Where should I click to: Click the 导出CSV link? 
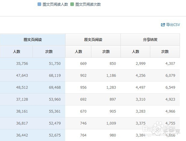click(170, 24)
